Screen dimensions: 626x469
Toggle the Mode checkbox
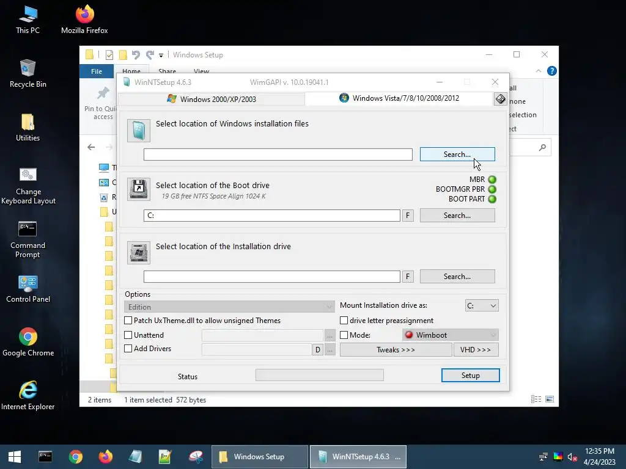click(x=344, y=335)
